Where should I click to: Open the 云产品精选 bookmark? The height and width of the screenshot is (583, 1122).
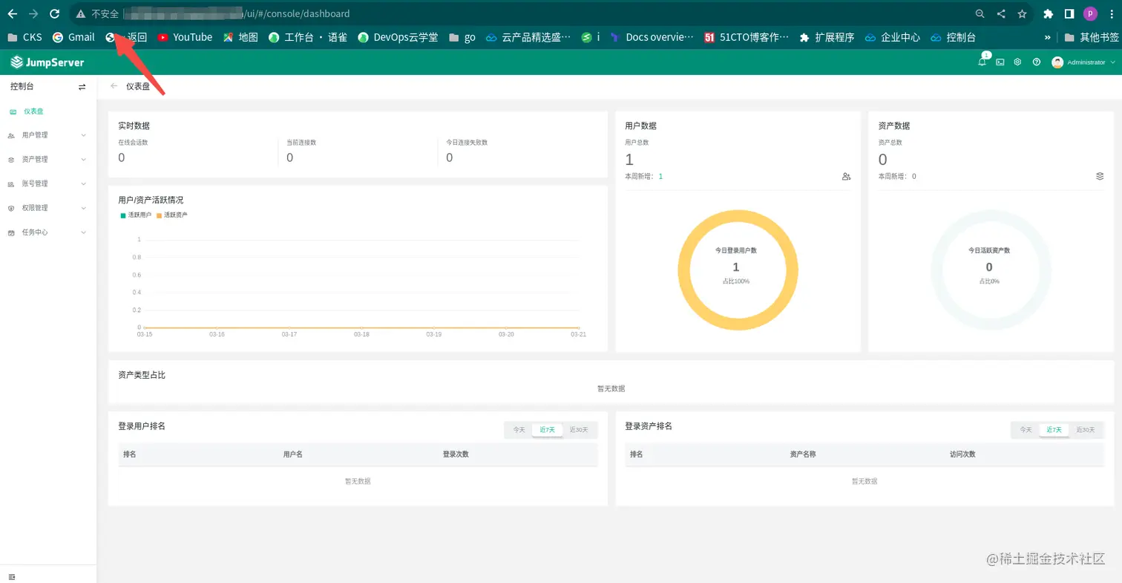tap(528, 37)
